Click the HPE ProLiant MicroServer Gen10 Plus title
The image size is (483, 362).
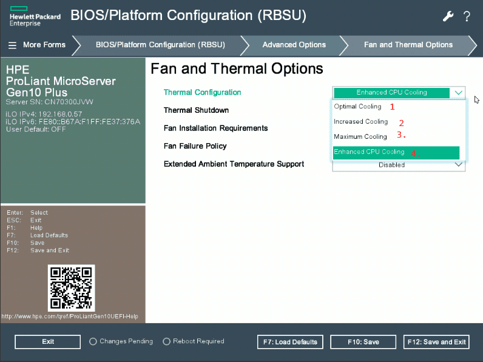[61, 81]
